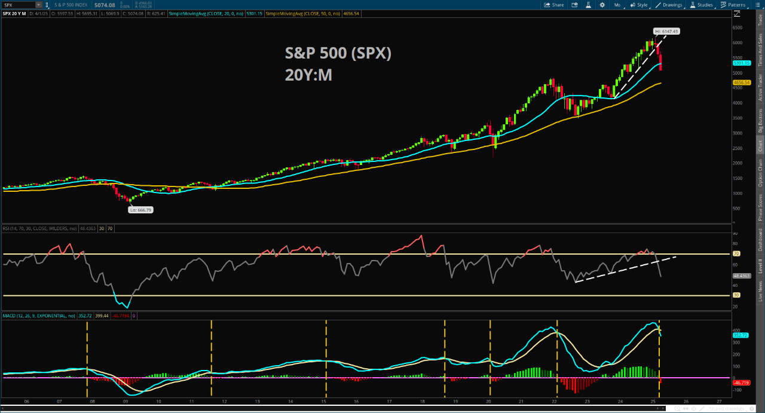Image resolution: width=765 pixels, height=413 pixels.
Task: Open the Mo timeframe dropdown
Action: coord(617,5)
